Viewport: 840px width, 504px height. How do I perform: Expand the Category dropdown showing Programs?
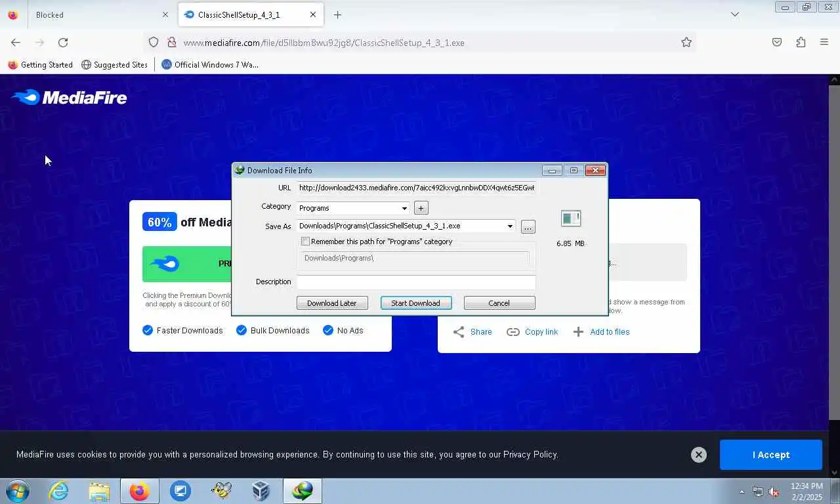click(x=404, y=208)
